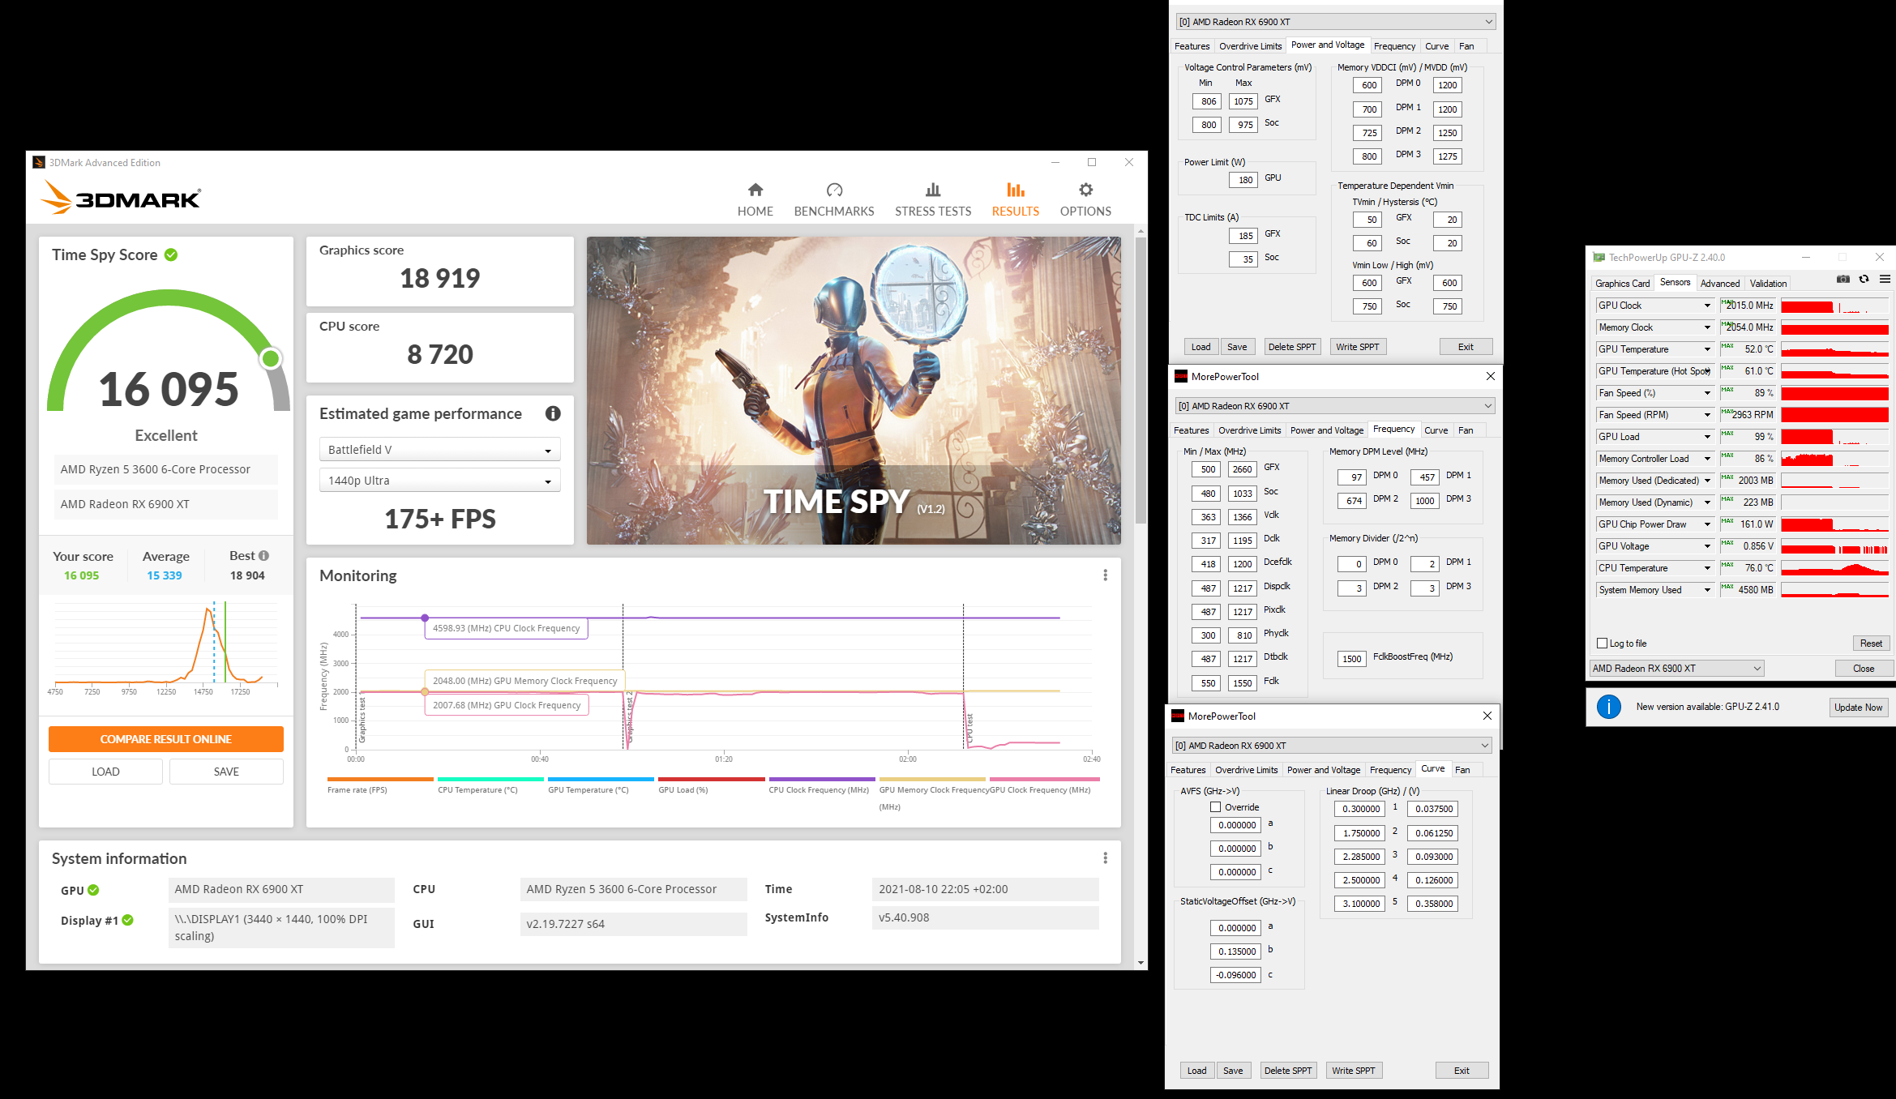
Task: Open the GPU-Z hamburger menu
Action: pos(1885,279)
